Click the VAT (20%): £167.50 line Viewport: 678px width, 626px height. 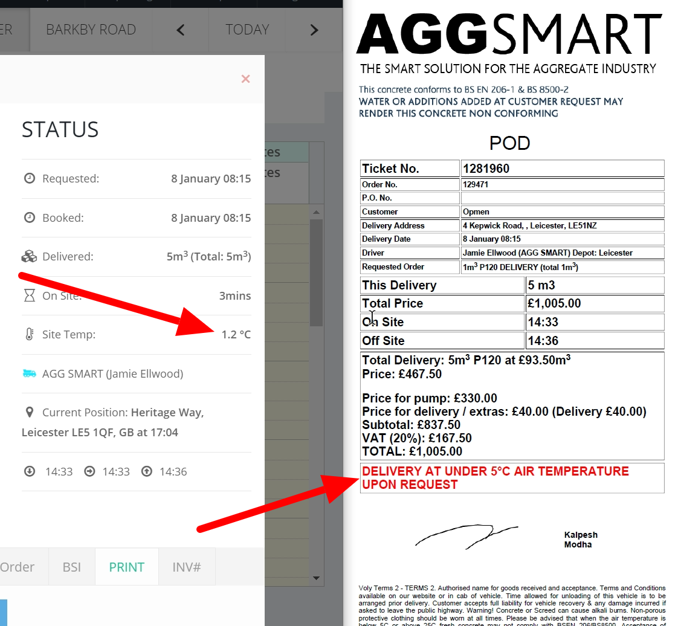pos(417,438)
